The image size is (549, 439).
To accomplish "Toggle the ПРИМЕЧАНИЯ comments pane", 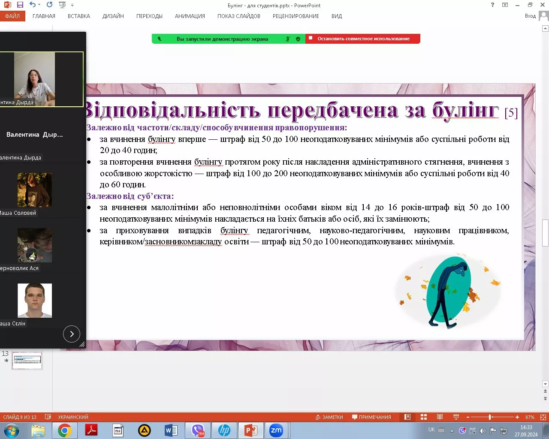I will pyautogui.click(x=371, y=417).
